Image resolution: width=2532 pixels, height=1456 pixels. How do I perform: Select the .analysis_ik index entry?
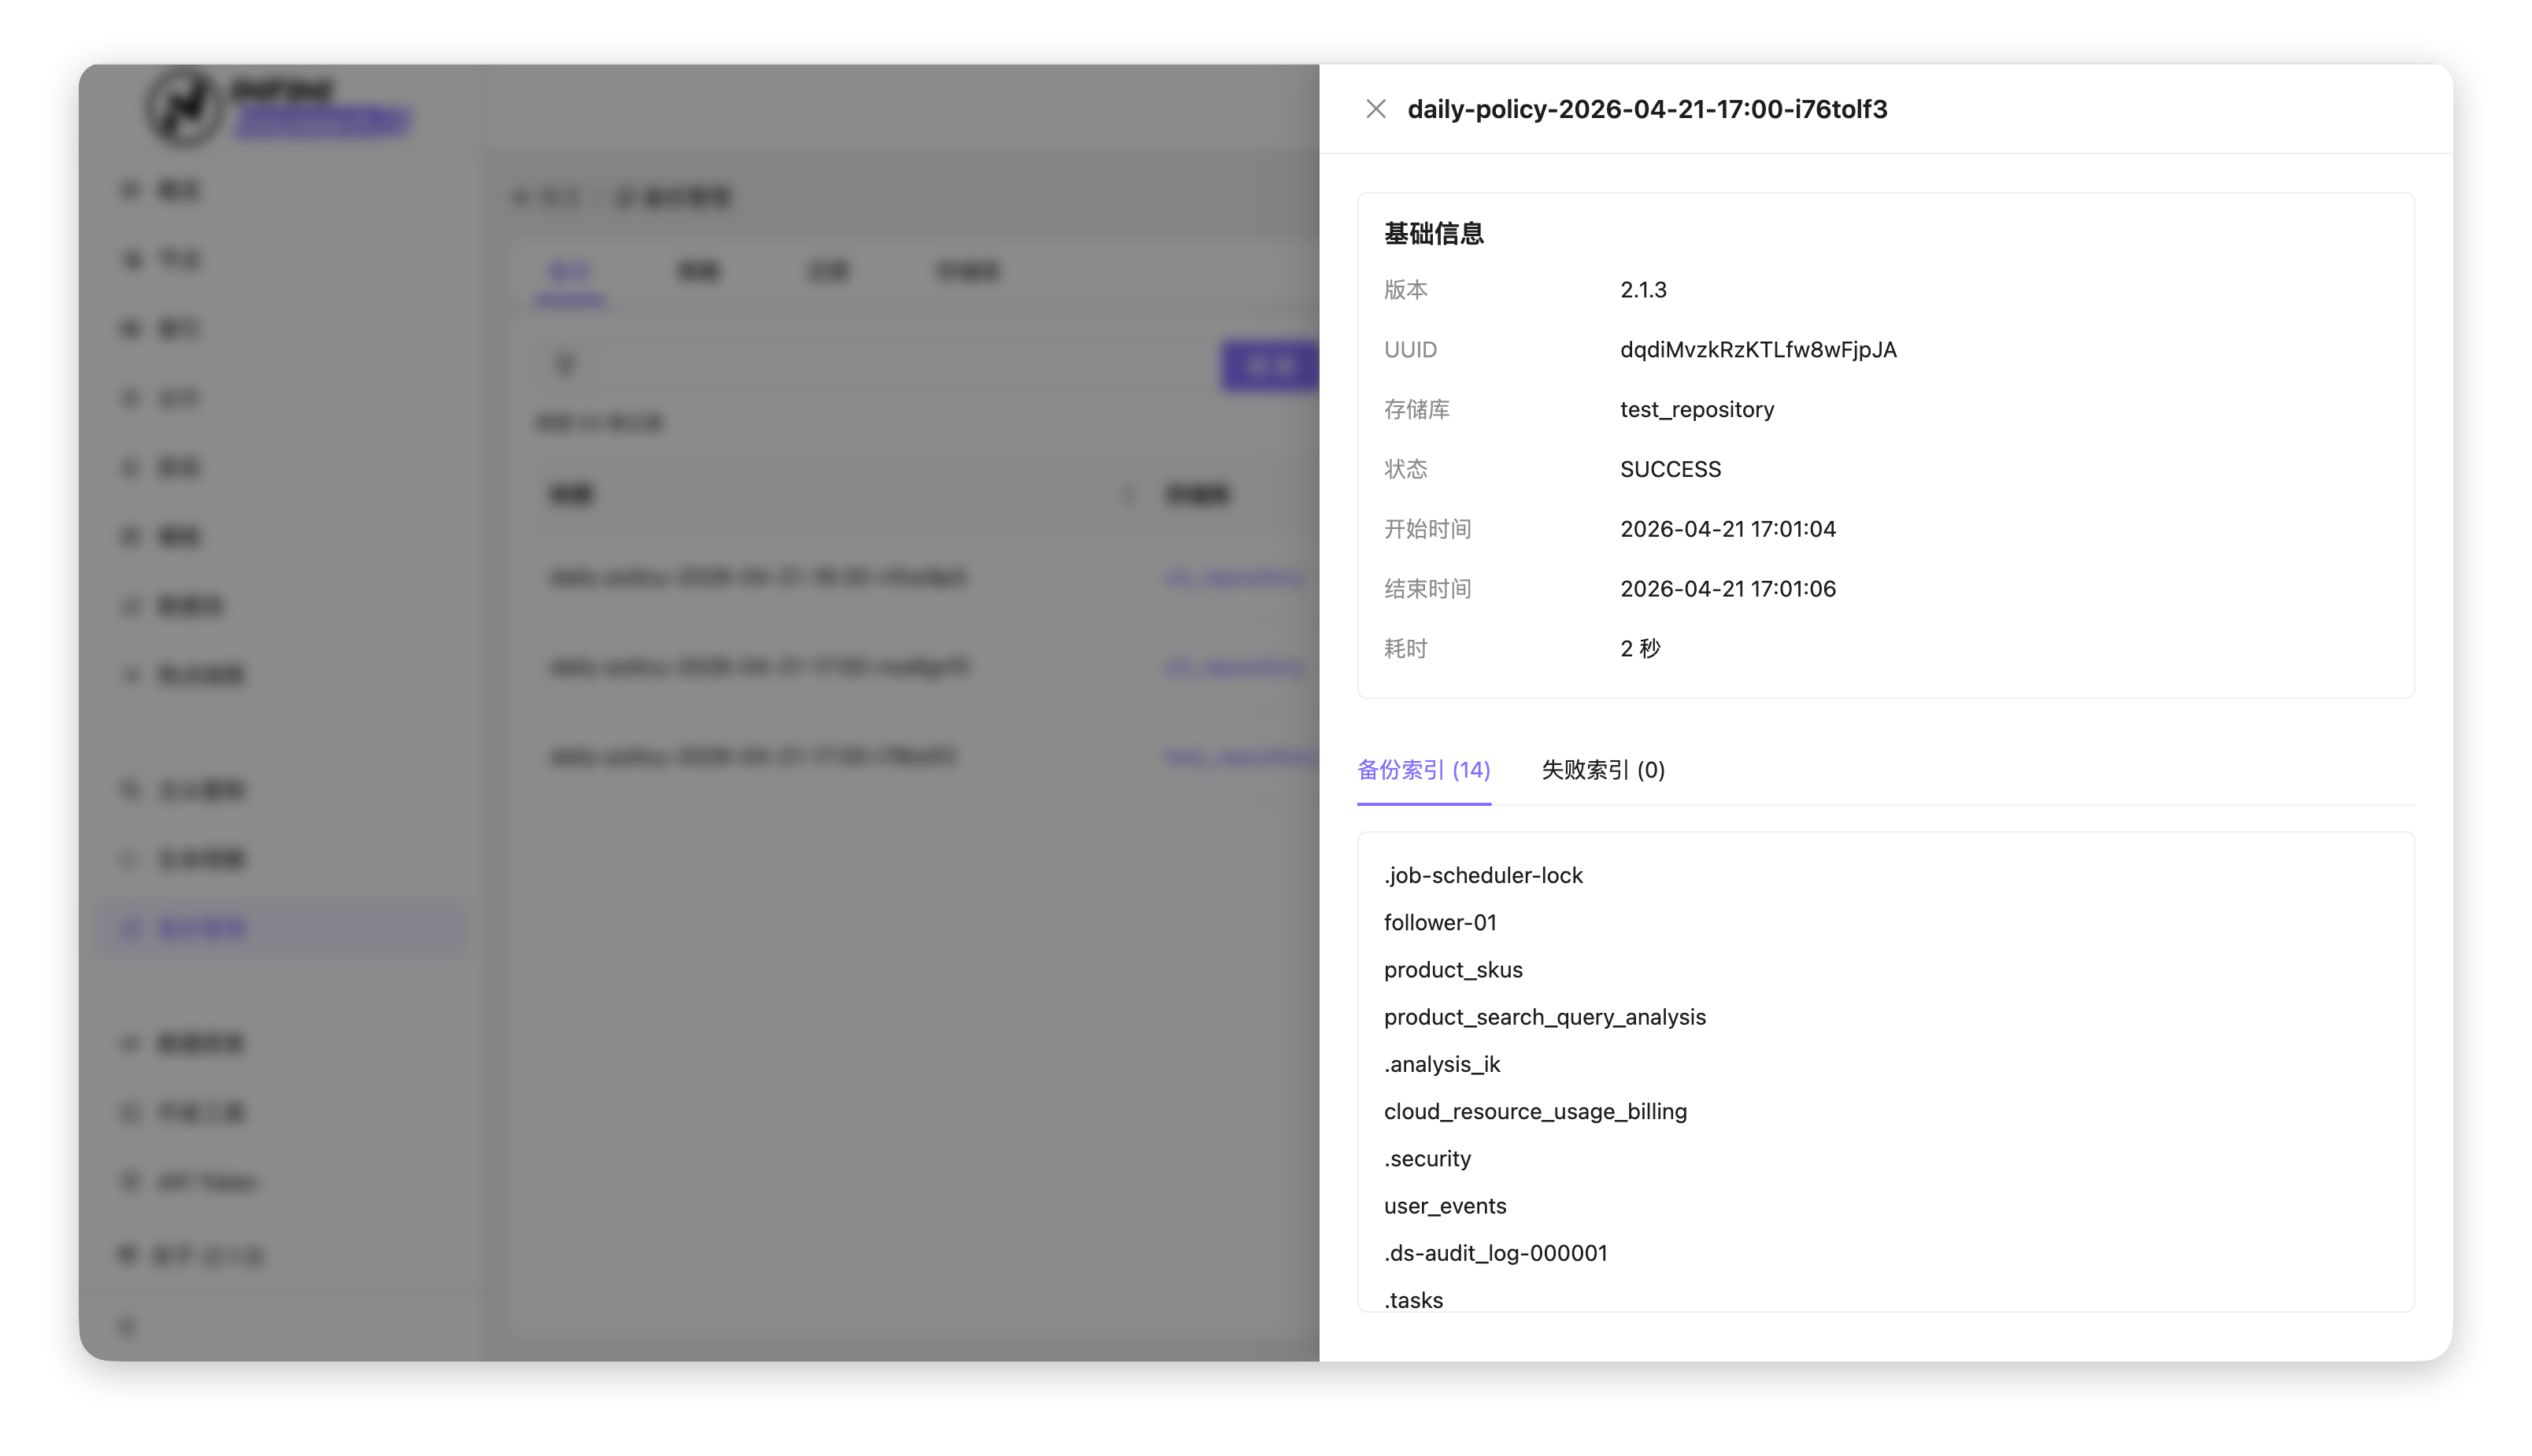1442,1064
